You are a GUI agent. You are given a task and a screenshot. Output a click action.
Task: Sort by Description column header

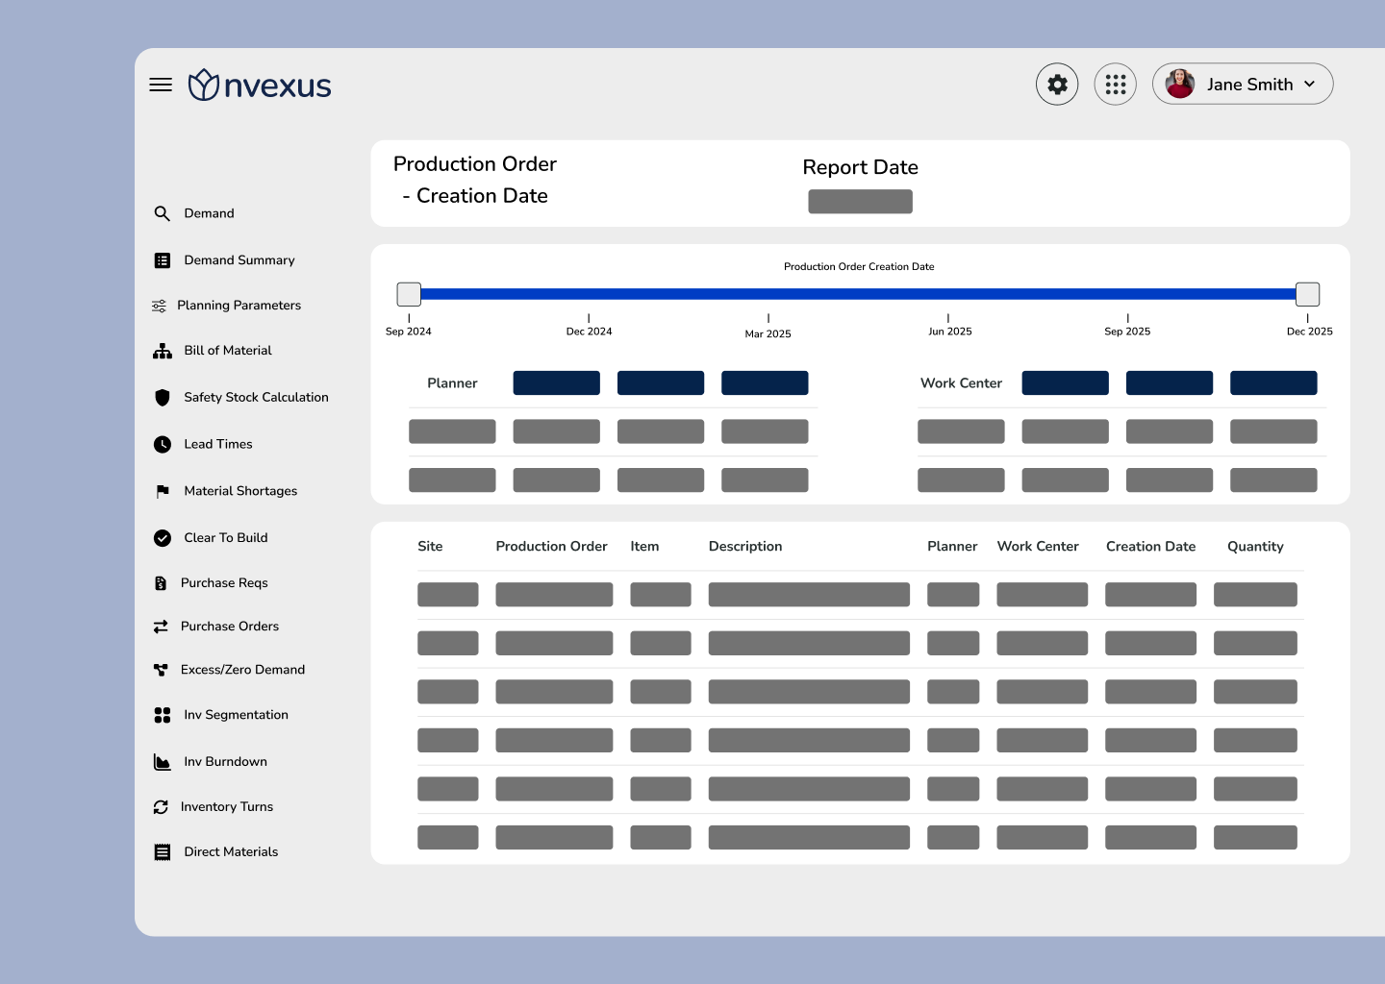745,547
